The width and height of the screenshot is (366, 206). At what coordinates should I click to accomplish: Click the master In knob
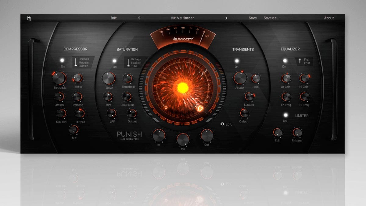159,135
